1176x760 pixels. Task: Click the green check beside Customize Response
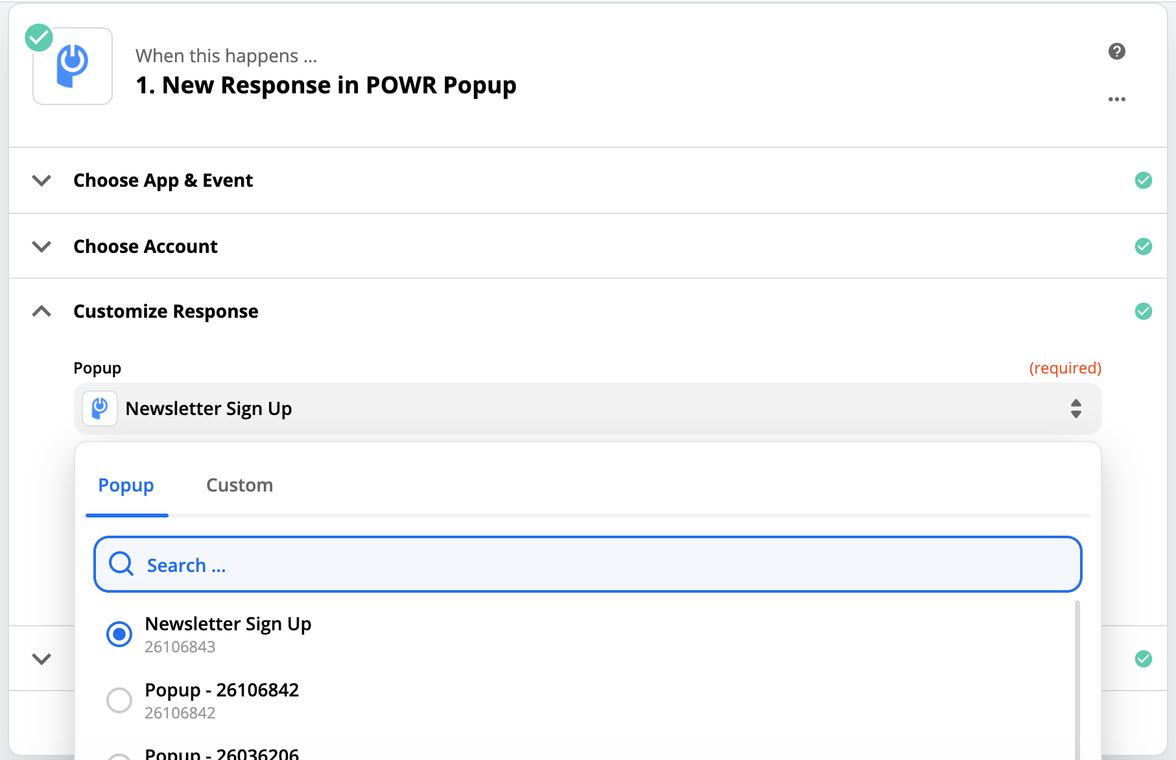(1143, 311)
